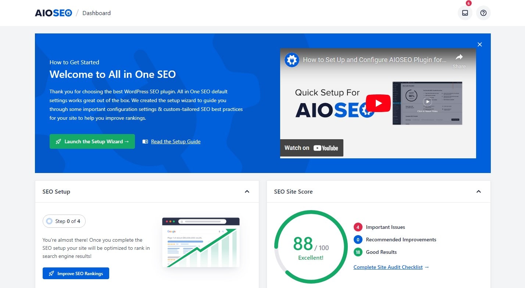Click the green Good Results badge
This screenshot has width=525, height=288.
[357, 252]
